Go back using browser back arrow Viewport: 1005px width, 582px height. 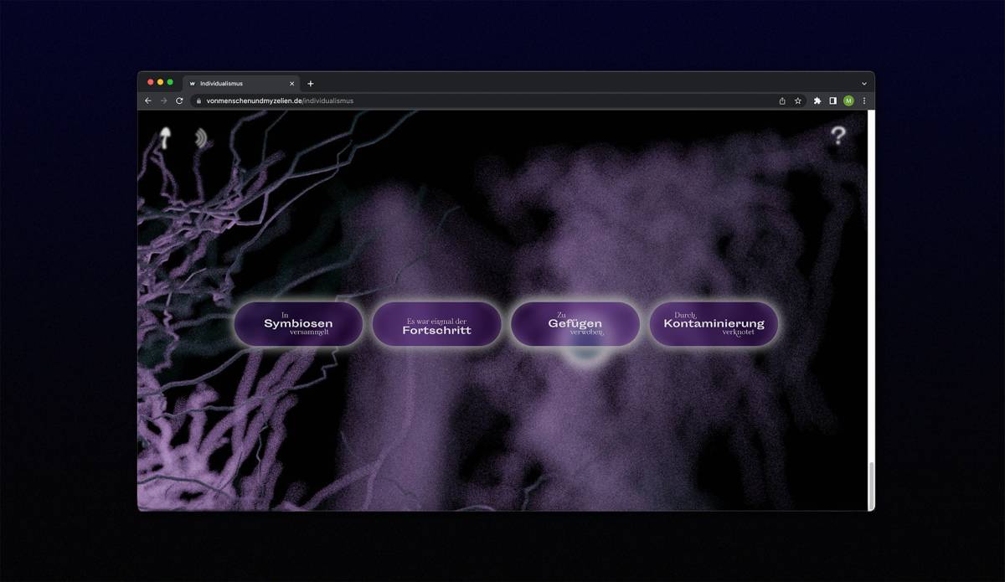pyautogui.click(x=148, y=100)
